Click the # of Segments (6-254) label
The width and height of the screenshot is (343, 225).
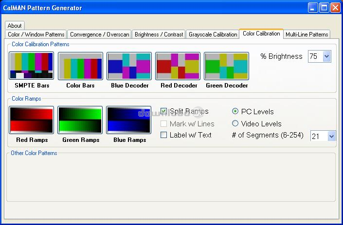click(x=268, y=135)
